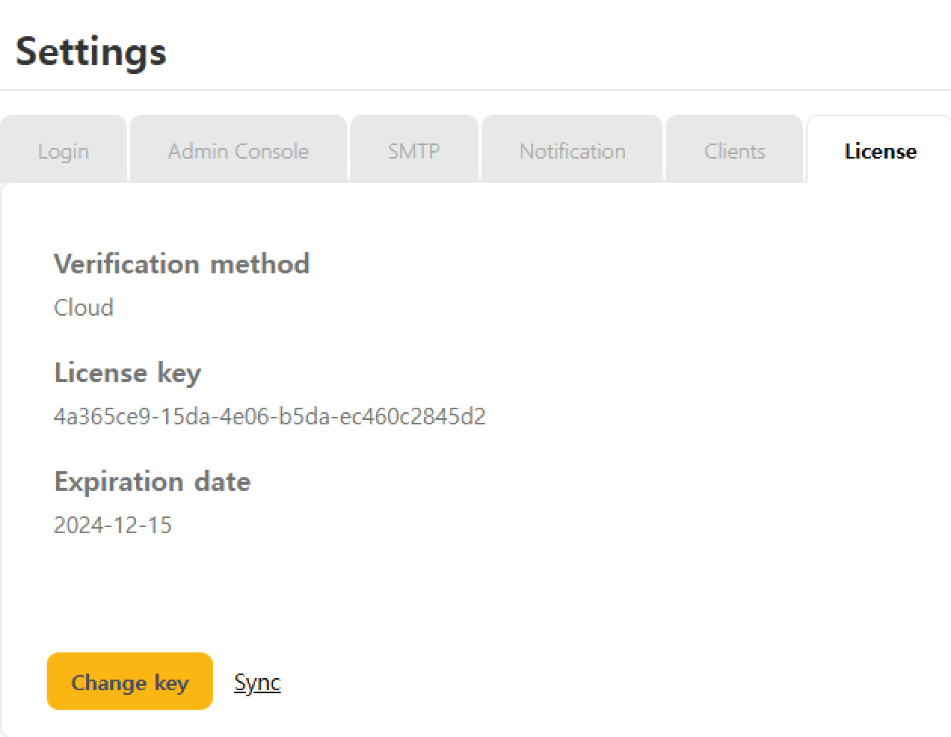Switch to the Admin Console tab
The width and height of the screenshot is (951, 737).
coord(238,151)
